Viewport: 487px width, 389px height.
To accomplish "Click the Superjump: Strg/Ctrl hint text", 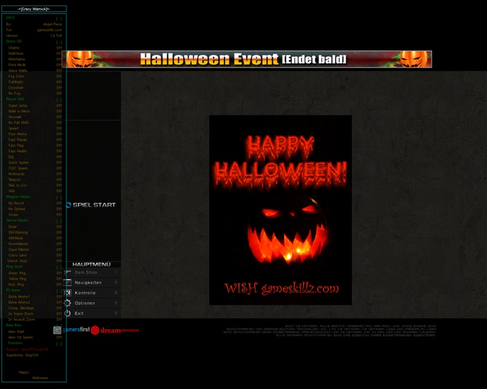I will [x=23, y=355].
